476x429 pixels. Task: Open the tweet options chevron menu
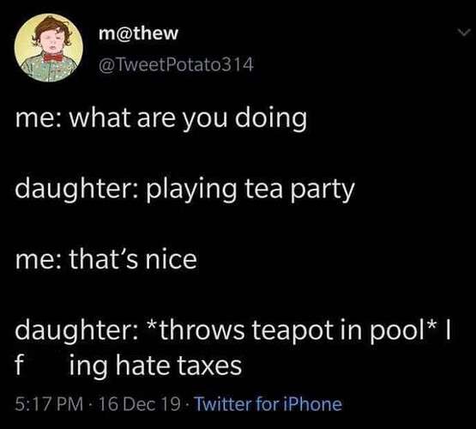(x=464, y=33)
